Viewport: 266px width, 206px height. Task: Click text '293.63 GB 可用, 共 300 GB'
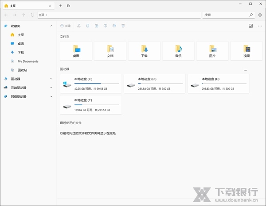click(x=218, y=89)
